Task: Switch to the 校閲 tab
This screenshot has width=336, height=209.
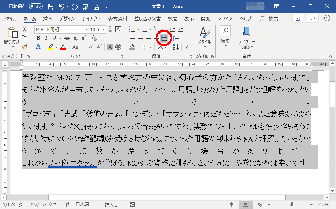Action: click(172, 19)
